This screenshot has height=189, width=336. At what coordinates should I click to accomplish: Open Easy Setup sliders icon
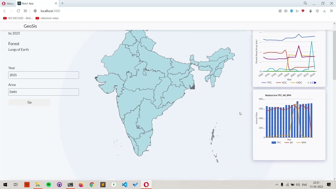(x=331, y=11)
